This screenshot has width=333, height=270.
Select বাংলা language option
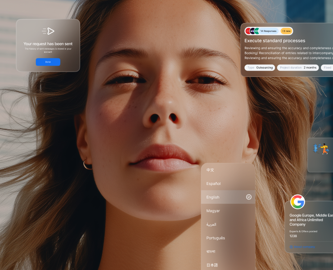[211, 252]
